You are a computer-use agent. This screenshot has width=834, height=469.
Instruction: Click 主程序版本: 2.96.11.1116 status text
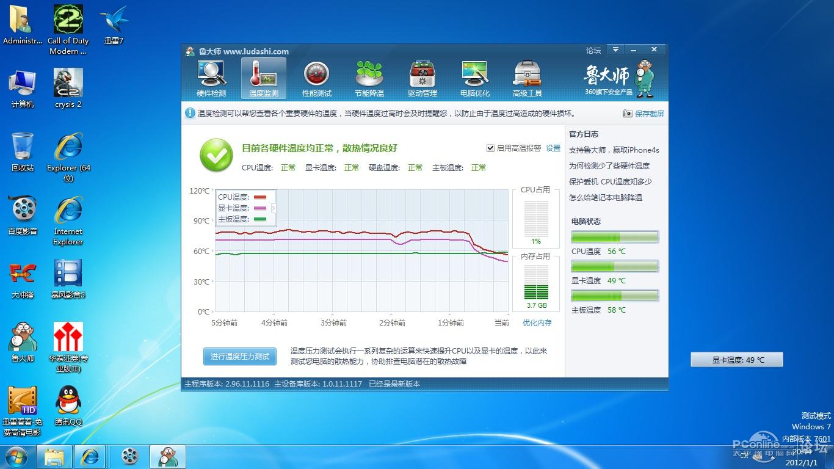(x=227, y=384)
